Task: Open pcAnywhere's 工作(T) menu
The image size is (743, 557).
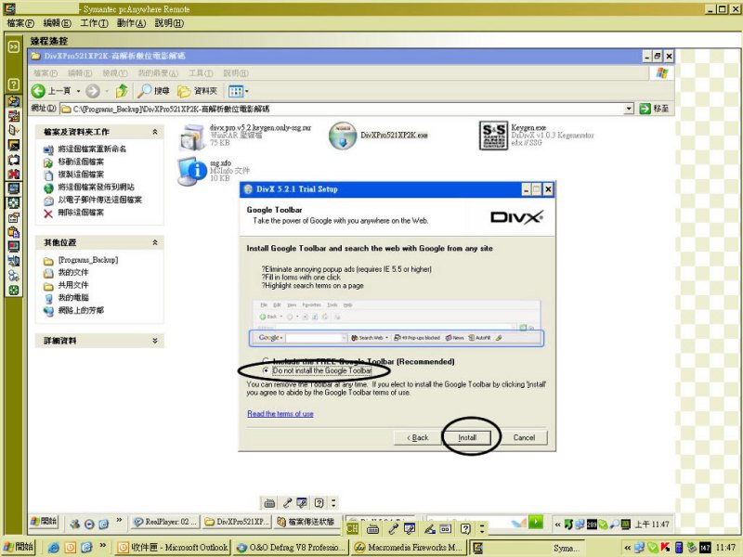Action: [x=94, y=23]
